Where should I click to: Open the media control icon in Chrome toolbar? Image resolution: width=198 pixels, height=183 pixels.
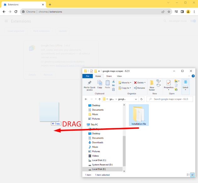(176, 12)
